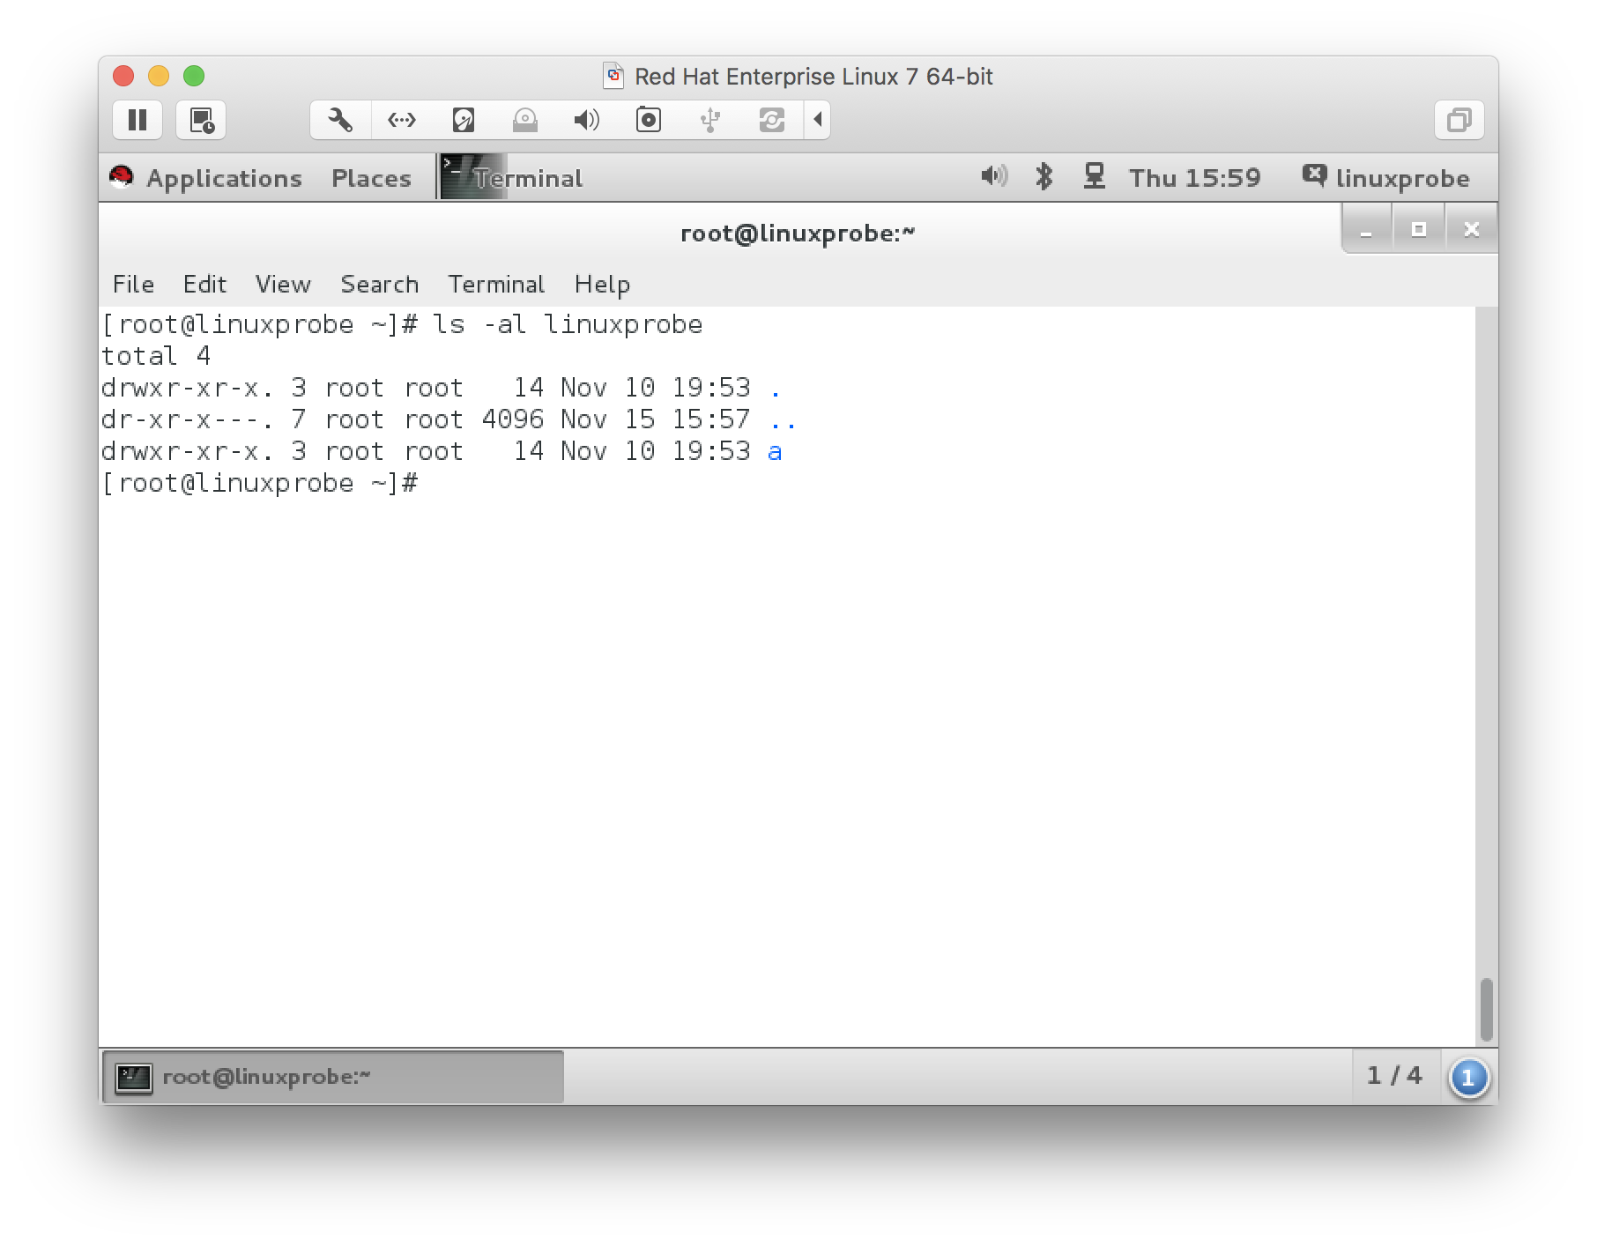Collapse the VM toolbar device arrow
The width and height of the screenshot is (1597, 1246).
(818, 120)
